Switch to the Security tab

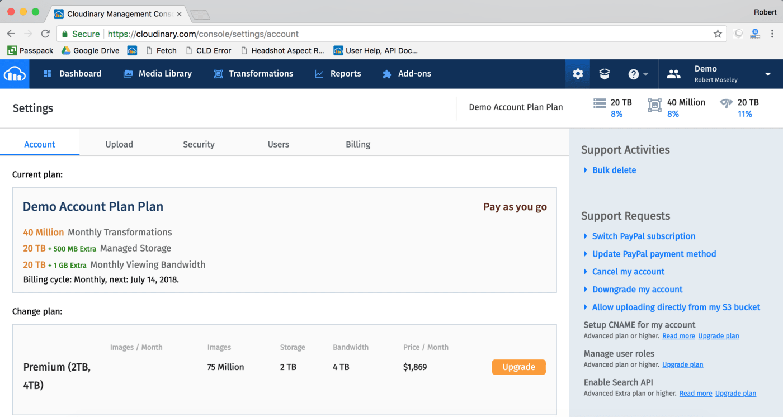coord(199,144)
